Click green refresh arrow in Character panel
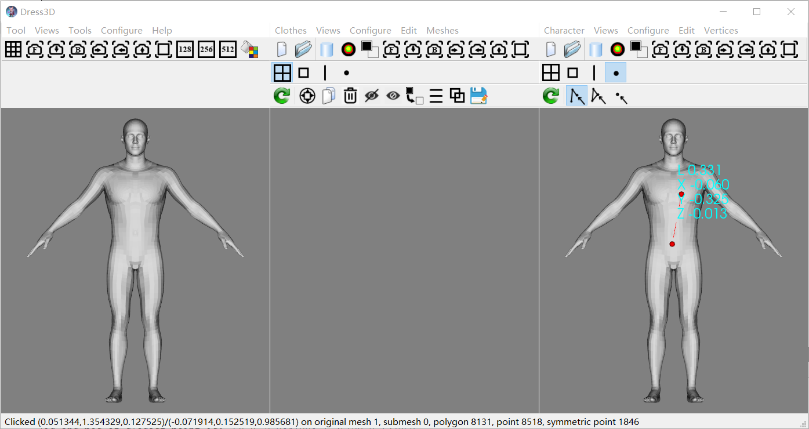This screenshot has width=809, height=429. click(x=551, y=96)
